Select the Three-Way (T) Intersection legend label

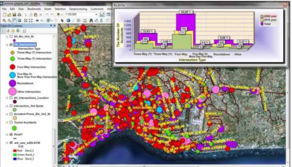point(34,52)
